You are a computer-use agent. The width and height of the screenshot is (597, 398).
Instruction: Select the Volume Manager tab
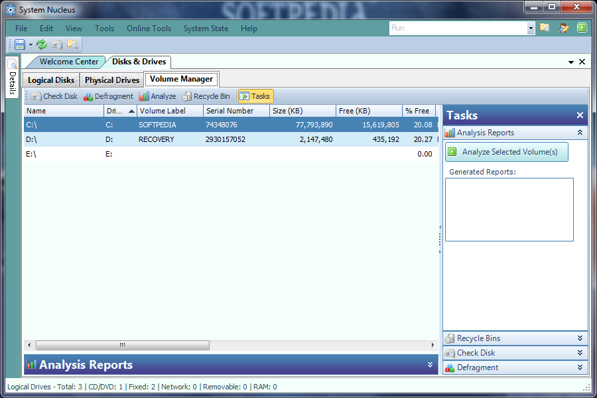[x=181, y=79]
